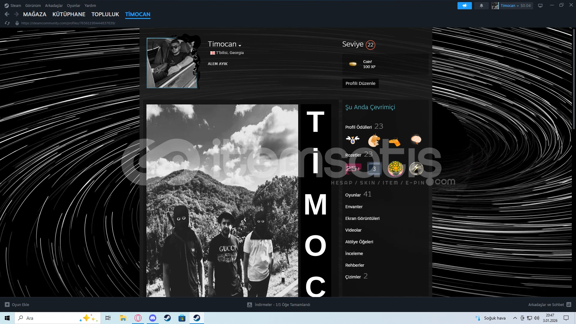Image resolution: width=576 pixels, height=324 pixels.
Task: Click the Profili Düzenle button
Action: click(360, 83)
